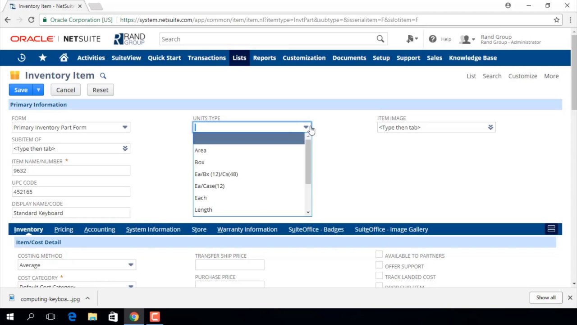
Task: Click the Display Name/Code field
Action: tap(71, 213)
